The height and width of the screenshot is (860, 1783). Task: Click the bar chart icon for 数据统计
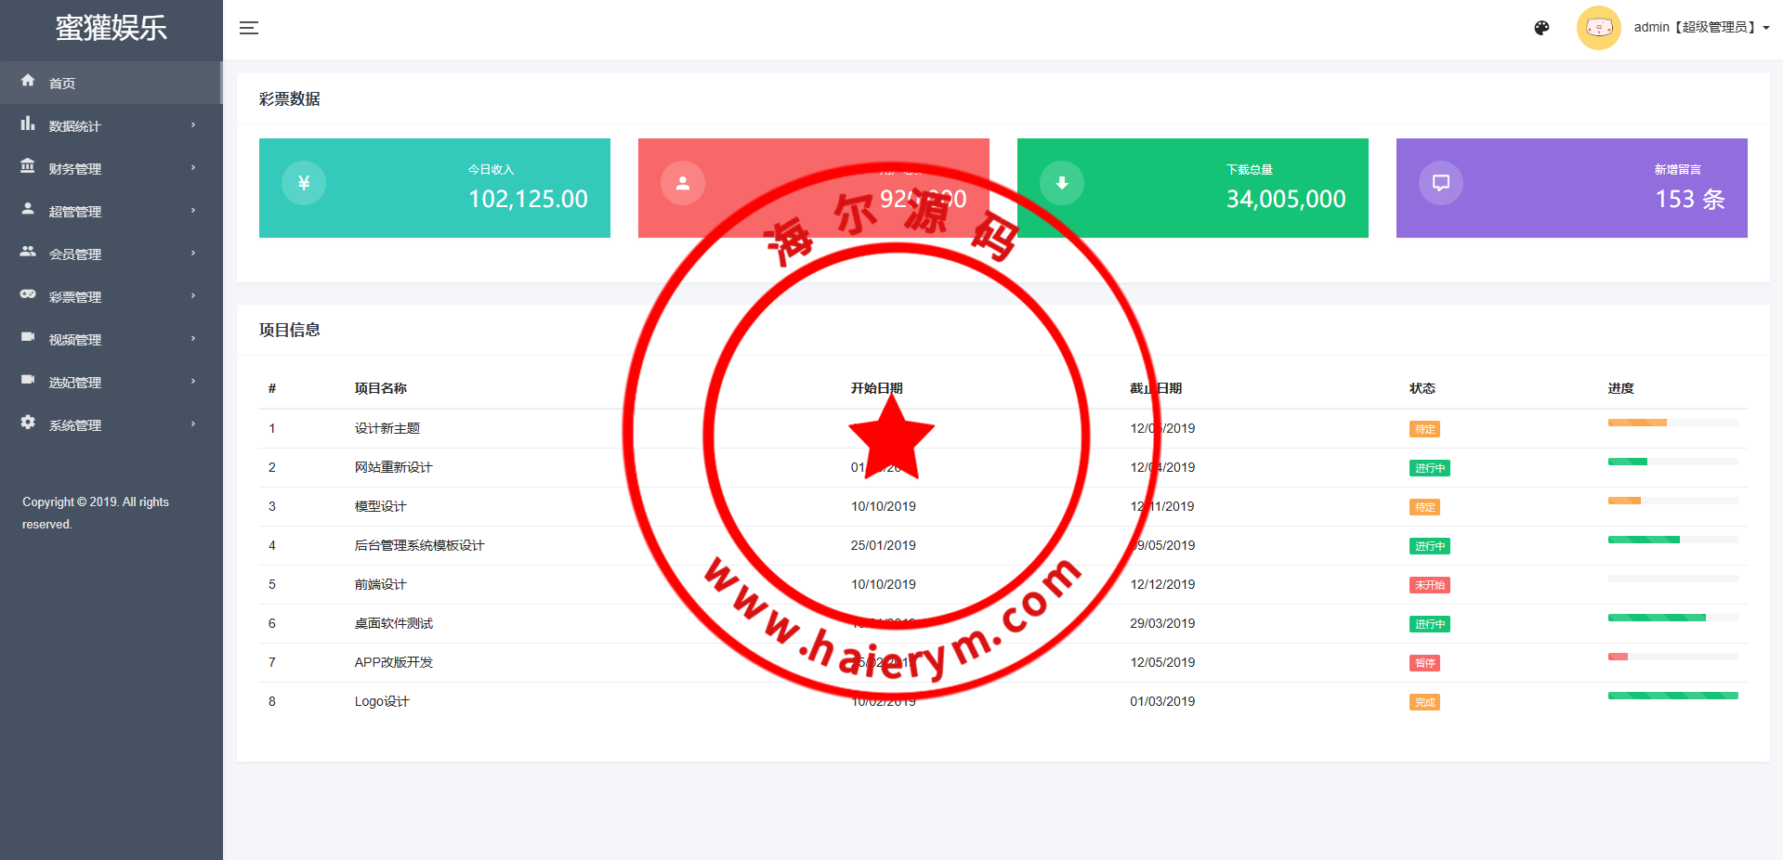[x=28, y=124]
